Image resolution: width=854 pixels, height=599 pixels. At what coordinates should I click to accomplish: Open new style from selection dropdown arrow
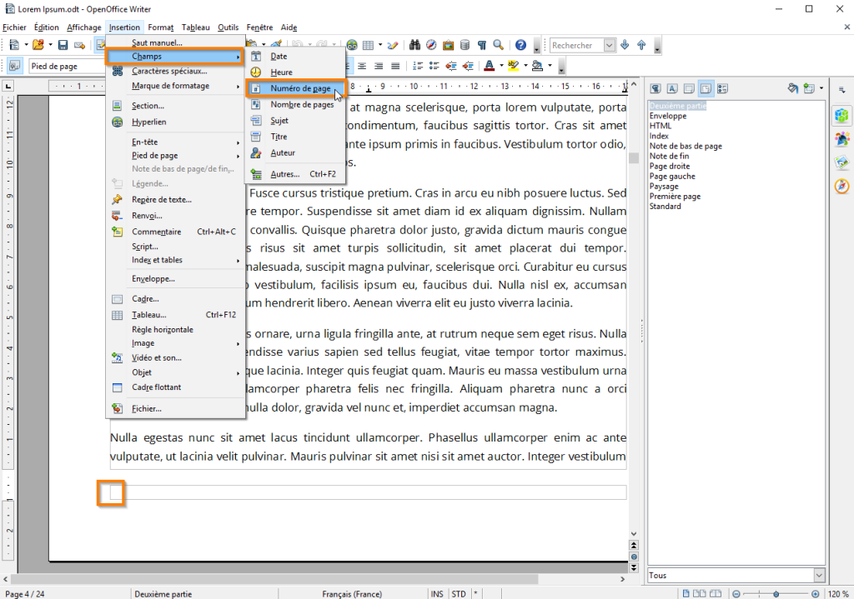[821, 88]
